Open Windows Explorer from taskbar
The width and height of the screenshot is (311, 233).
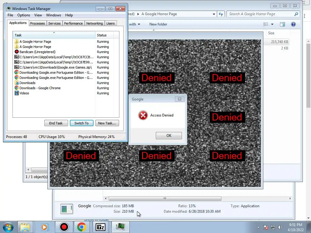click(x=25, y=227)
